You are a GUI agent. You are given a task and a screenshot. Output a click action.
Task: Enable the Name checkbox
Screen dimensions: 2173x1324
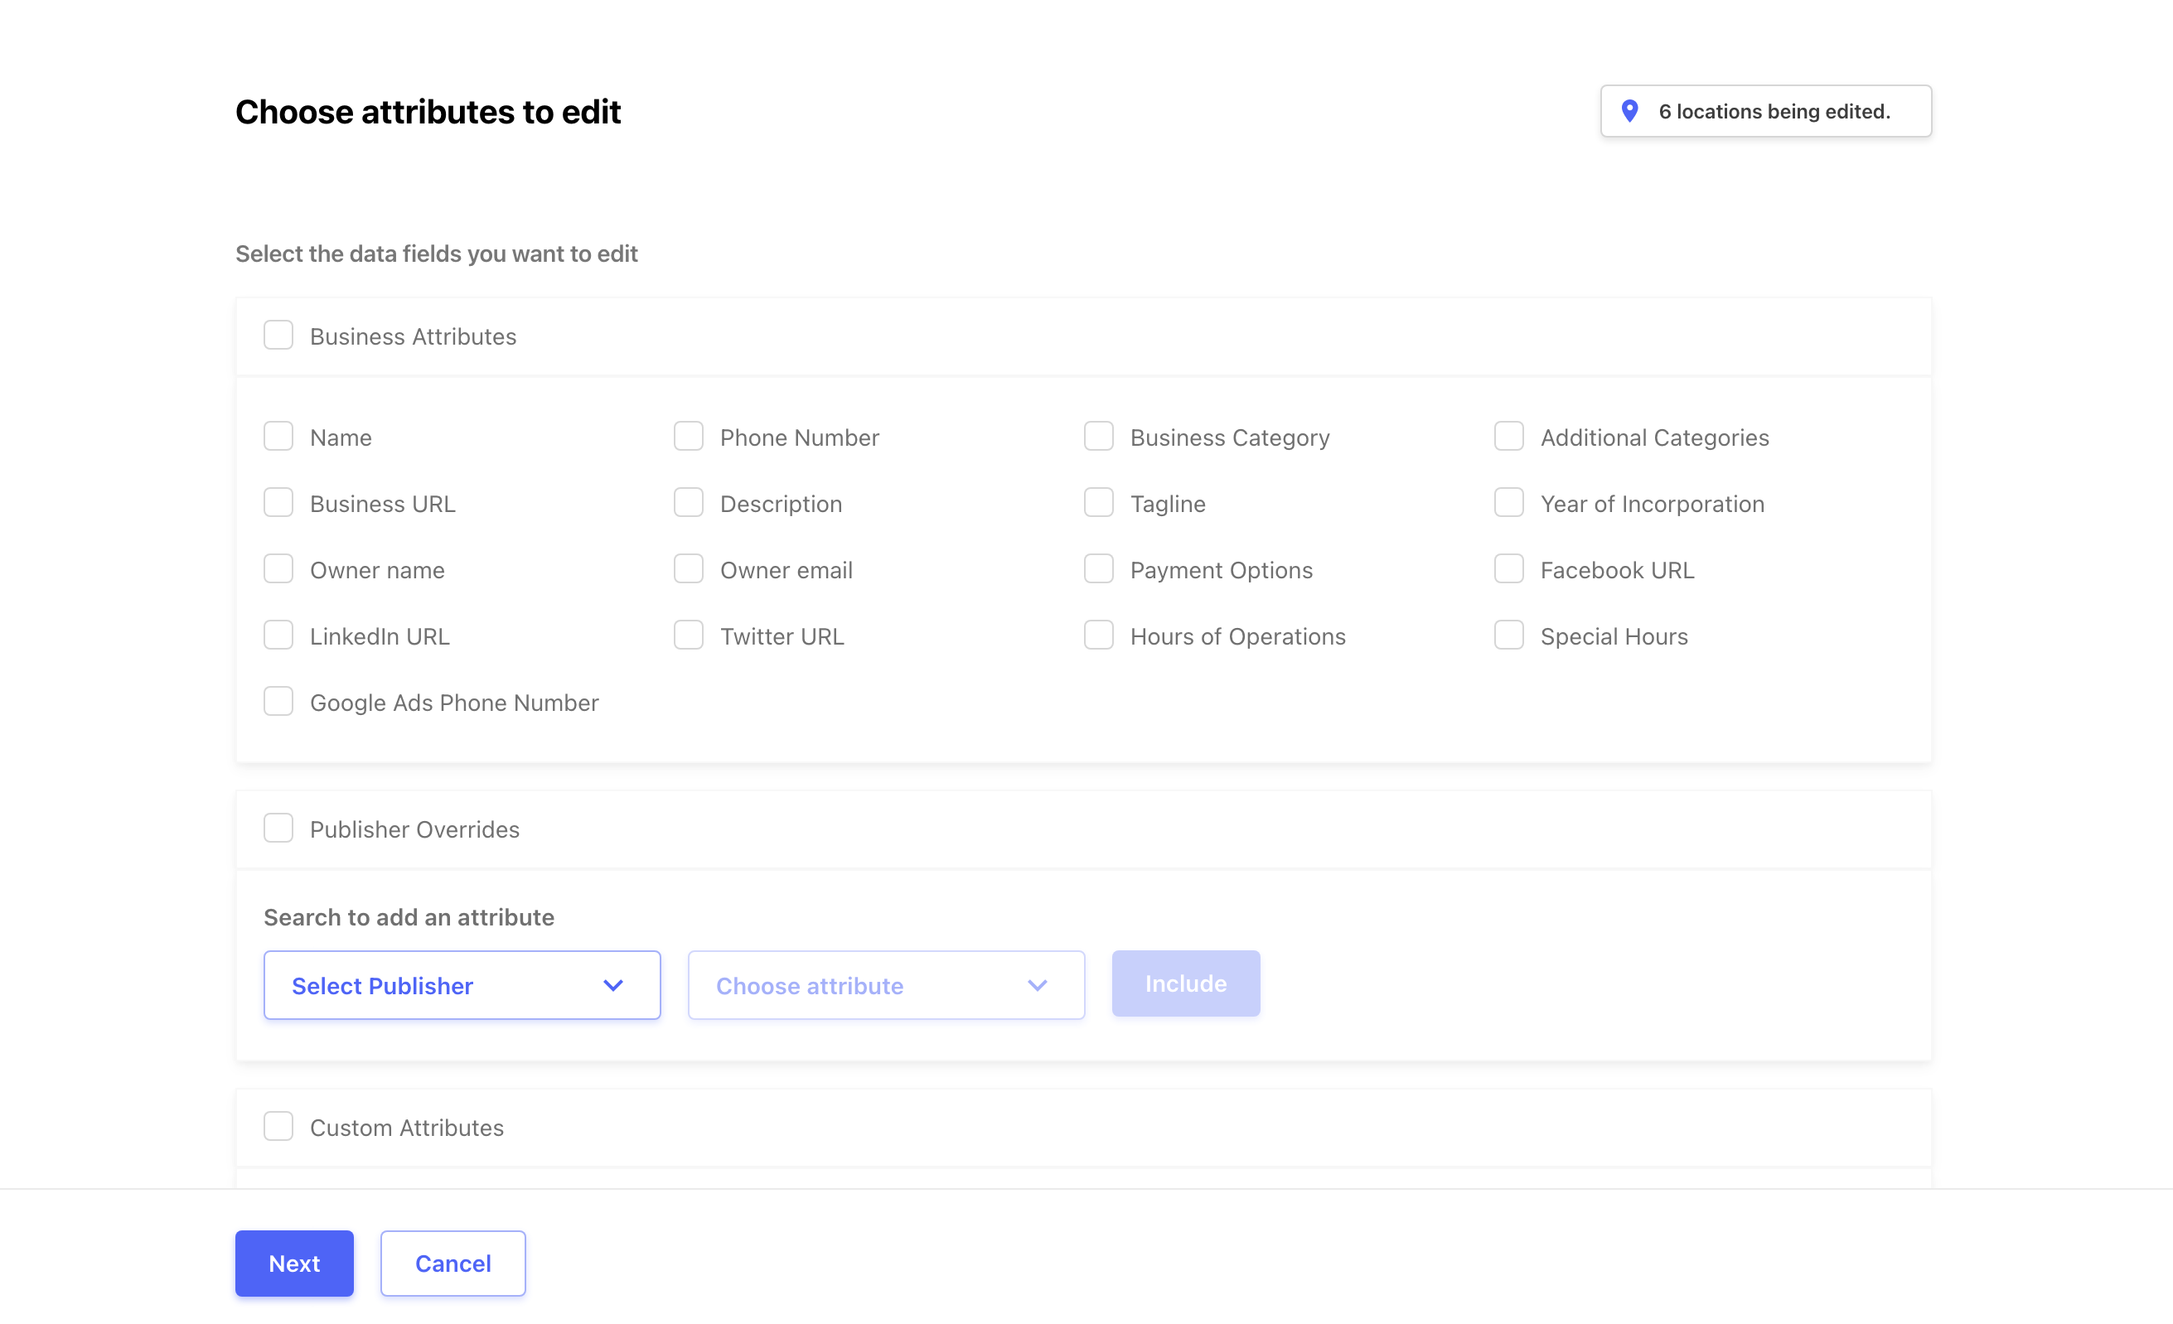[x=278, y=437]
